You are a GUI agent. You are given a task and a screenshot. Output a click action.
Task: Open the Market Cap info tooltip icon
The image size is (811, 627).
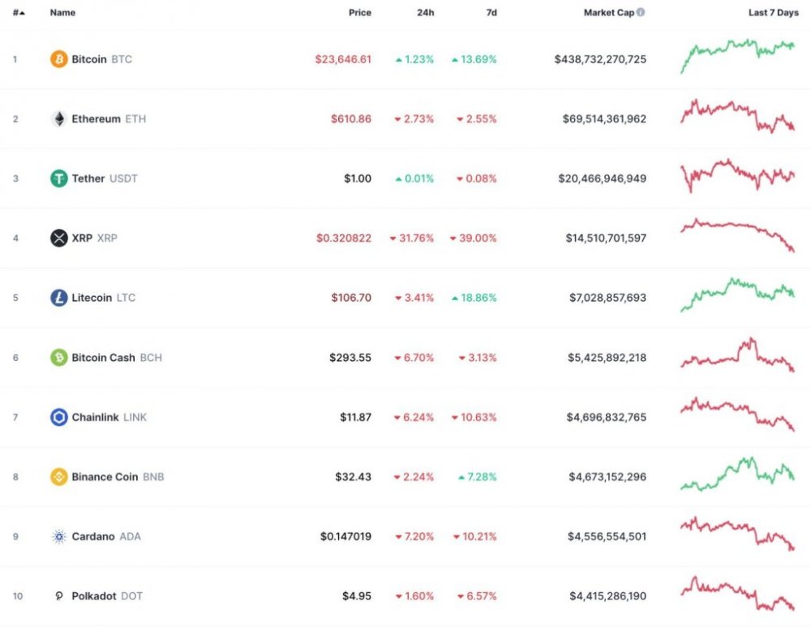[x=642, y=13]
